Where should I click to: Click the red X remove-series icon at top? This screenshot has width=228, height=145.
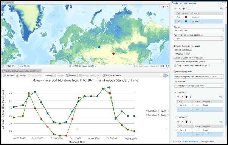180,9
